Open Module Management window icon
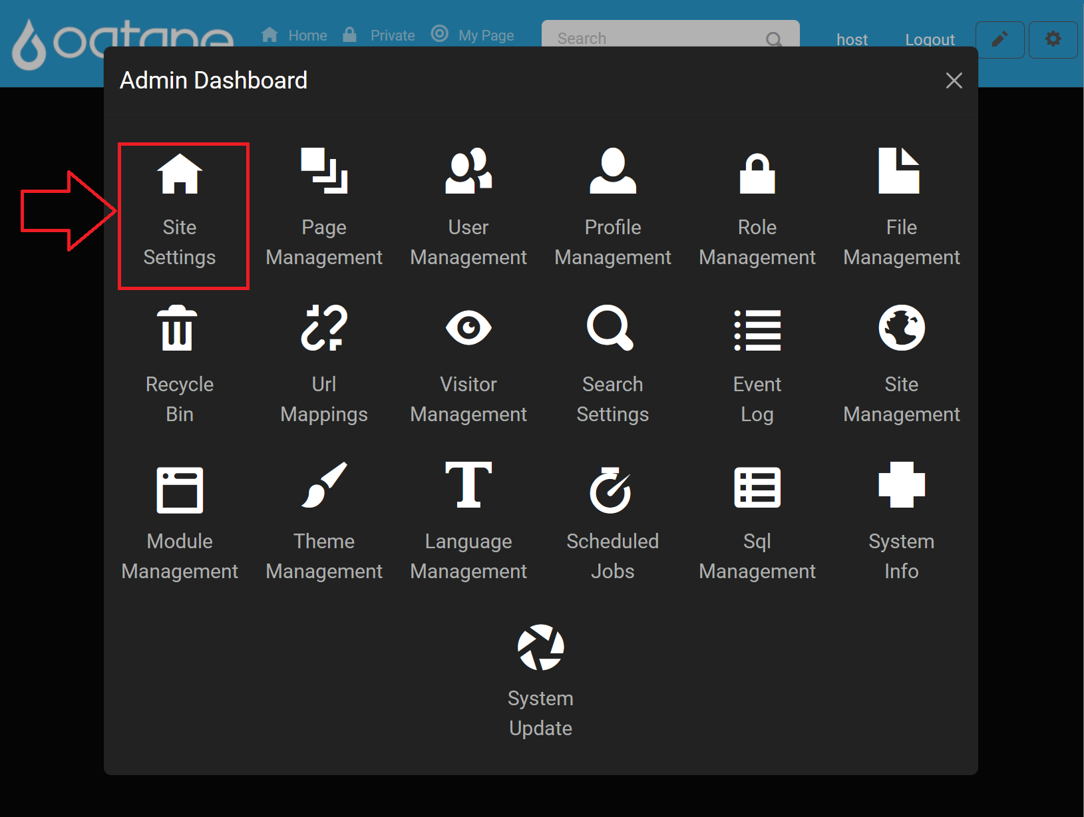The image size is (1084, 817). pyautogui.click(x=180, y=490)
